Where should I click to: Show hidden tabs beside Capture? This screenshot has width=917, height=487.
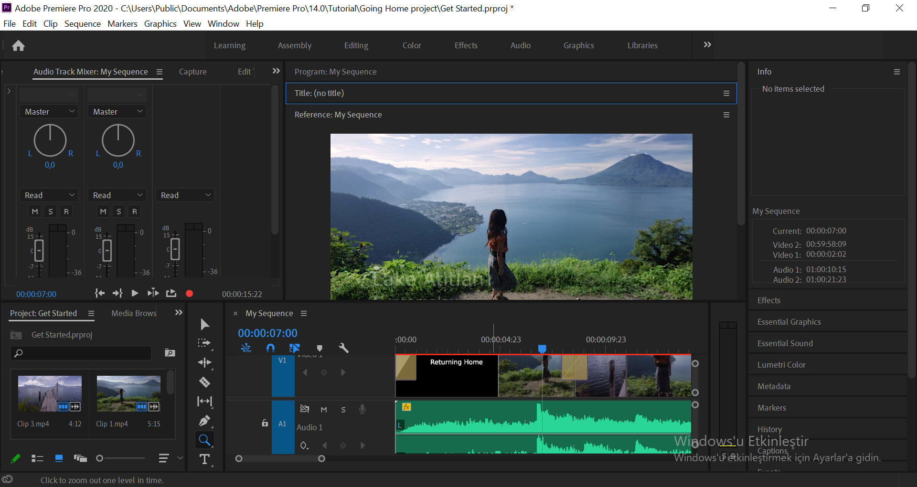[276, 71]
